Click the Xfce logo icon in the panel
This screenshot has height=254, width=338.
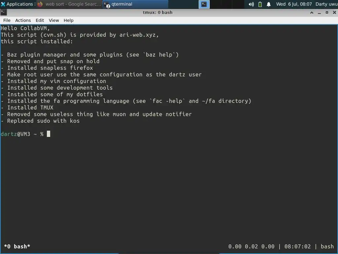pyautogui.click(x=3, y=4)
